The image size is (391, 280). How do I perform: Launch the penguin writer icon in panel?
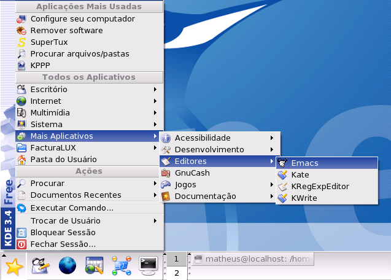(x=41, y=266)
